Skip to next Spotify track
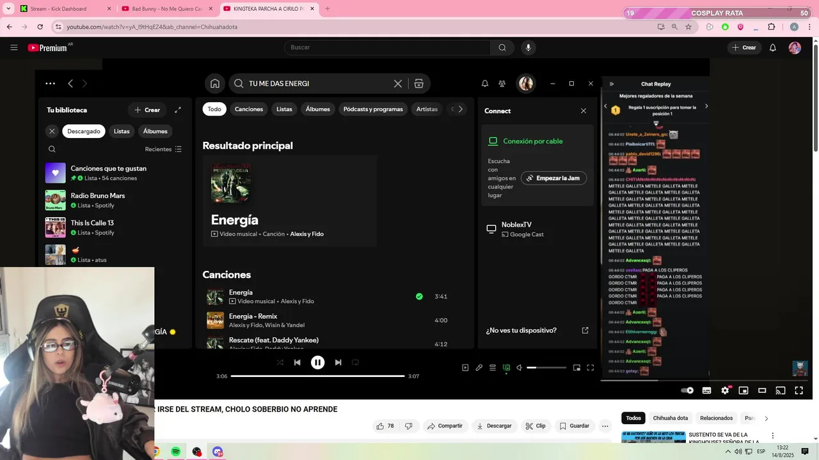The image size is (819, 460). coord(338,362)
